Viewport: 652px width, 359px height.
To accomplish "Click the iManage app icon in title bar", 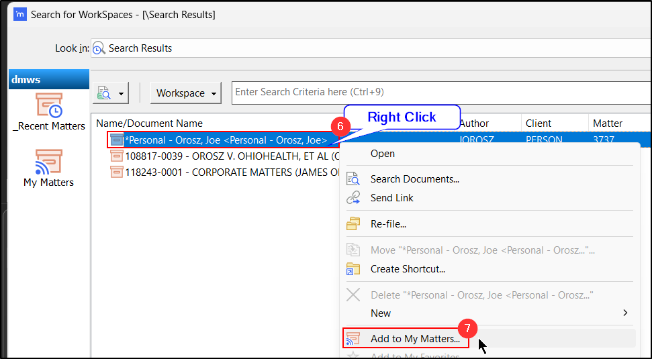I will click(20, 14).
